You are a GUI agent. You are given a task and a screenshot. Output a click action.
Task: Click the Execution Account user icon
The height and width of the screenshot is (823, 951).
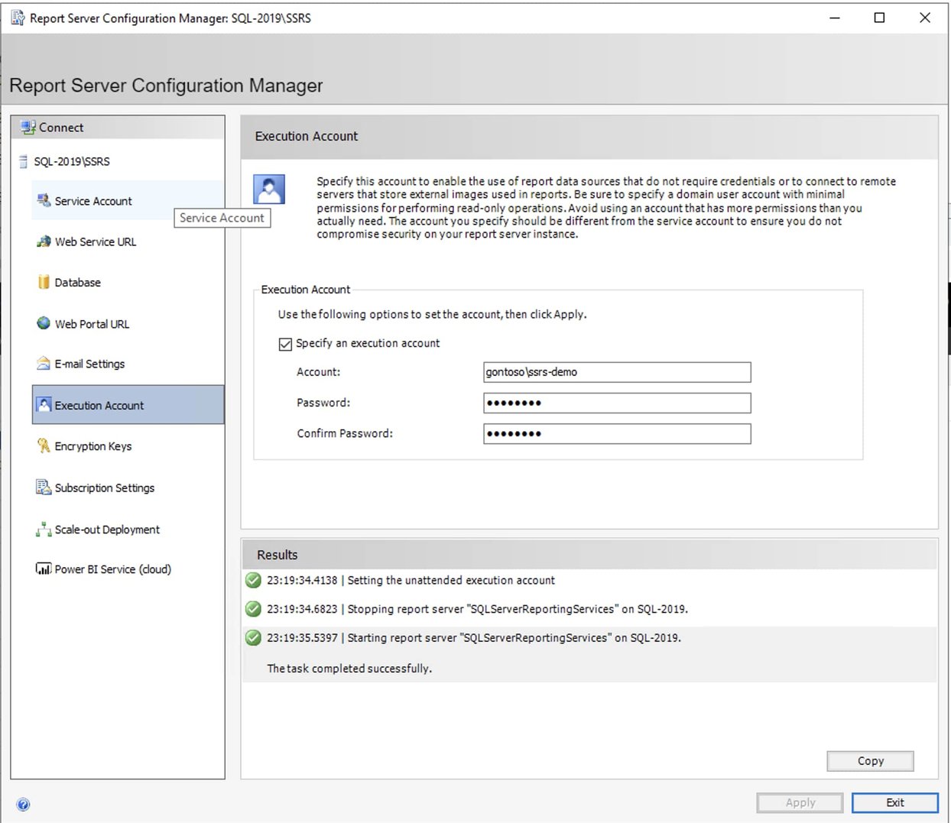pos(44,405)
